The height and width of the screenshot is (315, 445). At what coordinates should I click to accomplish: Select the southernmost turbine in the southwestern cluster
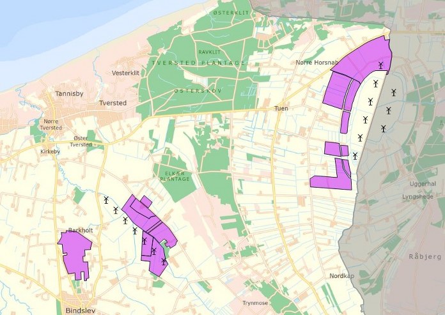tap(164, 261)
